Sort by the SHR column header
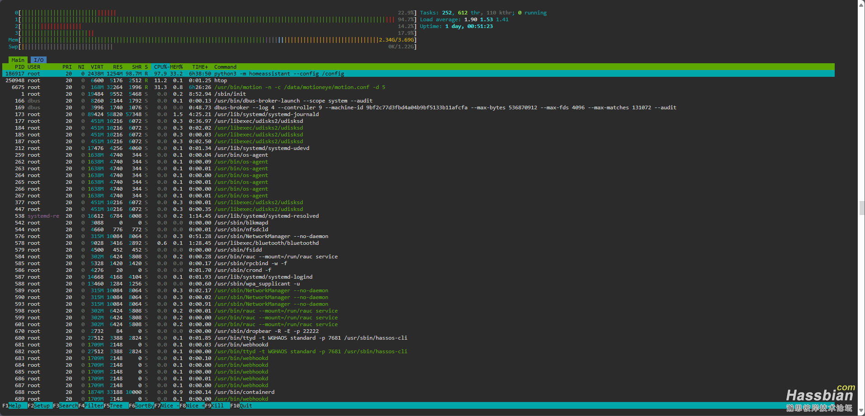The image size is (865, 416). [137, 67]
